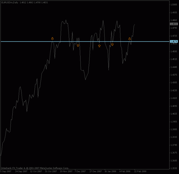
Task: Click the 1.4305 price axis label
Action: (x=174, y=82)
